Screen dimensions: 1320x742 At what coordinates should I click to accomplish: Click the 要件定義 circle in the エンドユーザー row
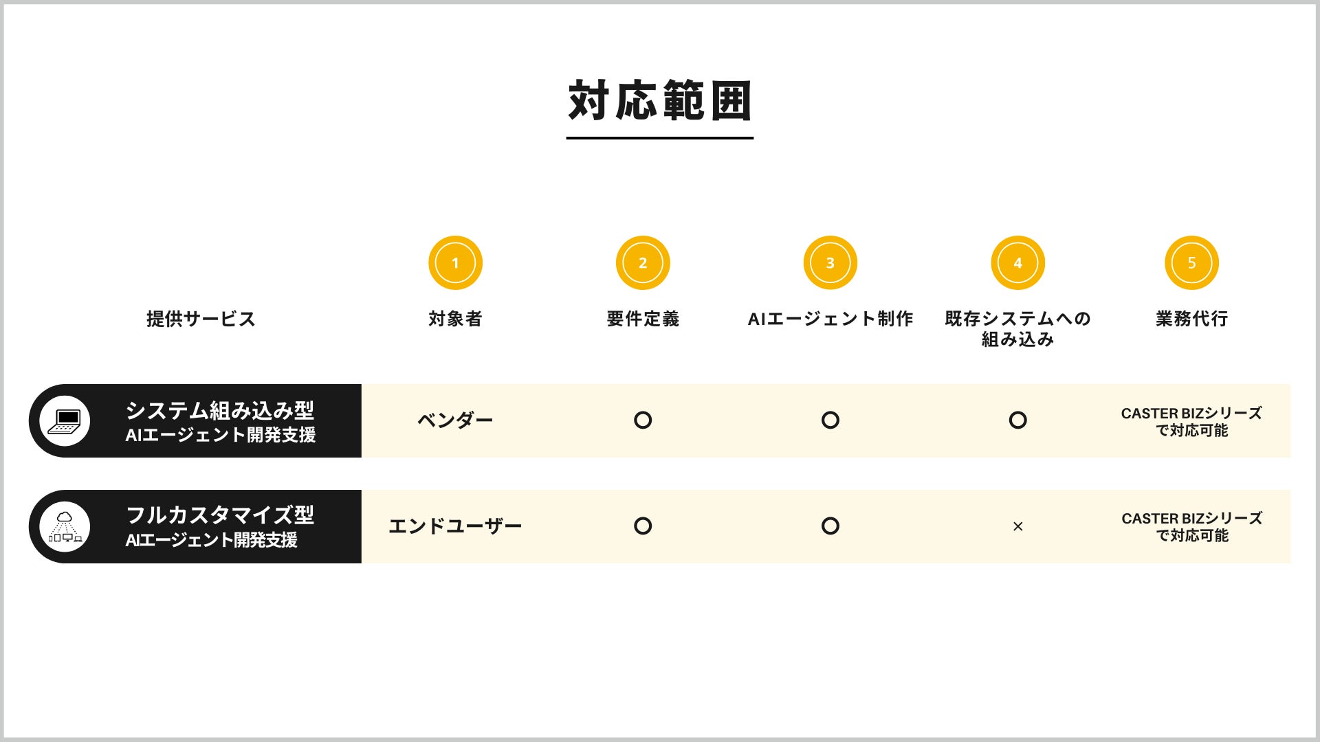(643, 526)
